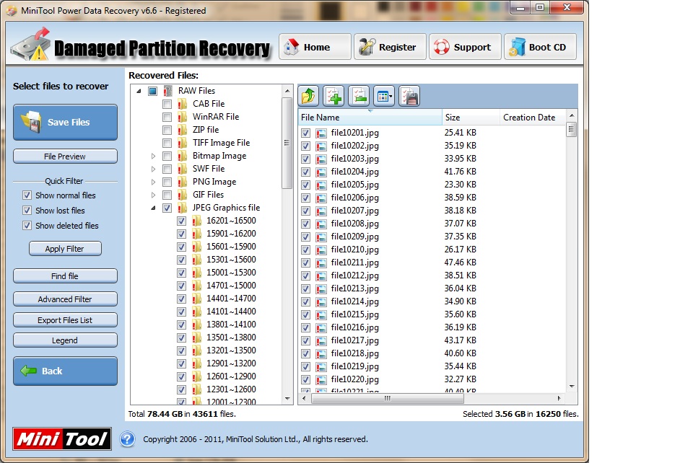Click the save checked files toolbar icon
The width and height of the screenshot is (693, 463).
409,96
